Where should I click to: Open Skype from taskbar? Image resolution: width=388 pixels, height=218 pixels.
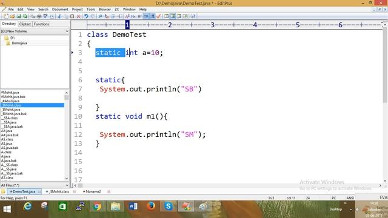click(169, 206)
